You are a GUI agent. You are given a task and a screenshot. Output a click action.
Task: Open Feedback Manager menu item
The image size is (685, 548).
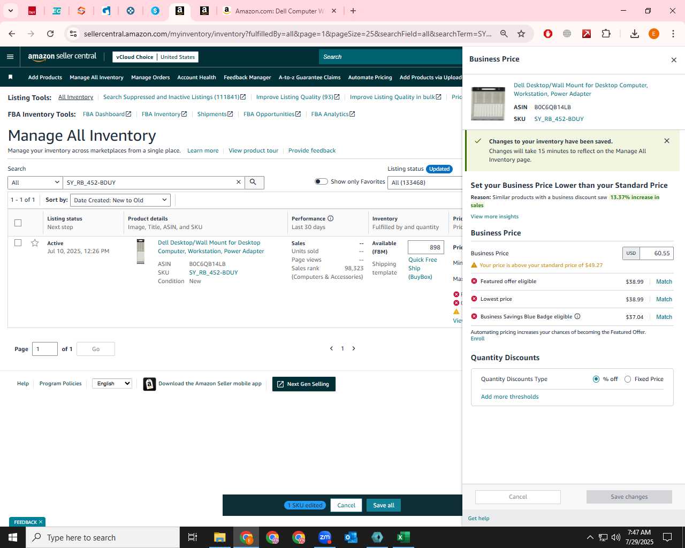point(247,77)
